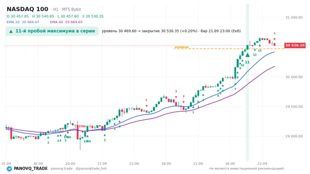Click the high value 'H 30 540.85'
Screen dimensions: 310x174
[43, 16]
